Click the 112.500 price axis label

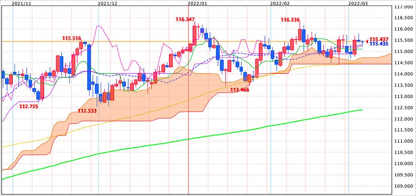(x=403, y=108)
